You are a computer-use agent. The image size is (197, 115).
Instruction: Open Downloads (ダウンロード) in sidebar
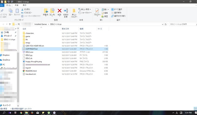pyautogui.click(x=8, y=36)
